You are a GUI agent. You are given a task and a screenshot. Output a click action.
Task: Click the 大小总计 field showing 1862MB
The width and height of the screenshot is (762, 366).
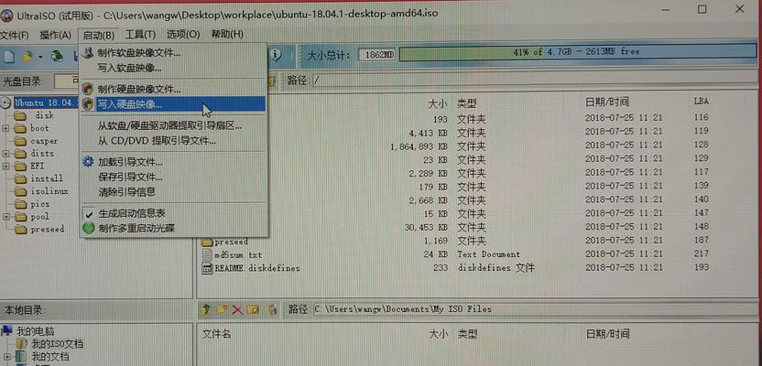pos(376,55)
